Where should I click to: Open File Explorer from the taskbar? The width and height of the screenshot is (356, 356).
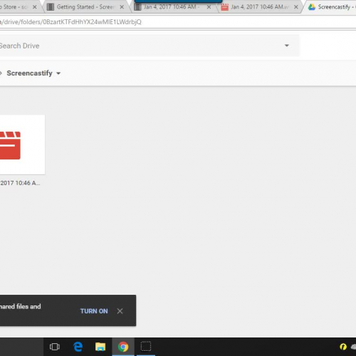(x=100, y=347)
